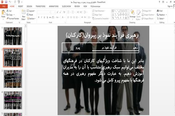Click Convert to SmartArt
Image resolution: width=175 pixels, height=116 pixels.
pos(101,19)
